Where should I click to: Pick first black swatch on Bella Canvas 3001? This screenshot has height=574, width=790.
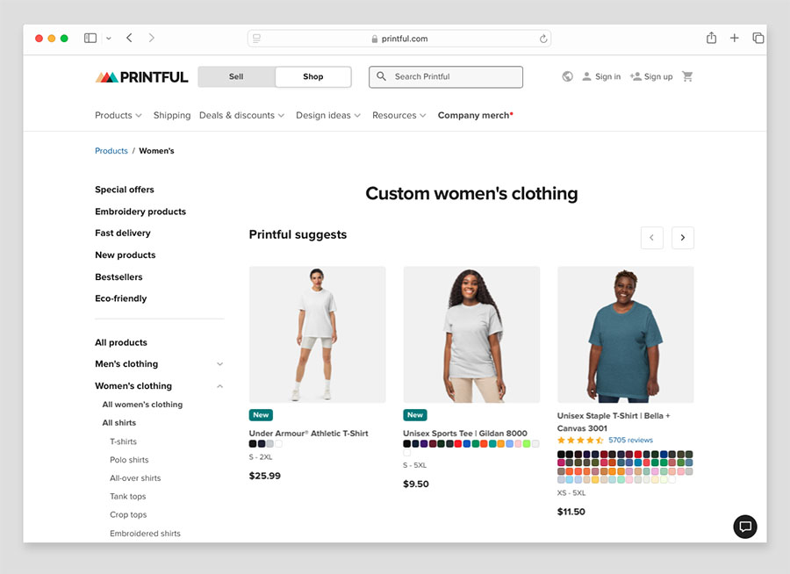(x=561, y=455)
